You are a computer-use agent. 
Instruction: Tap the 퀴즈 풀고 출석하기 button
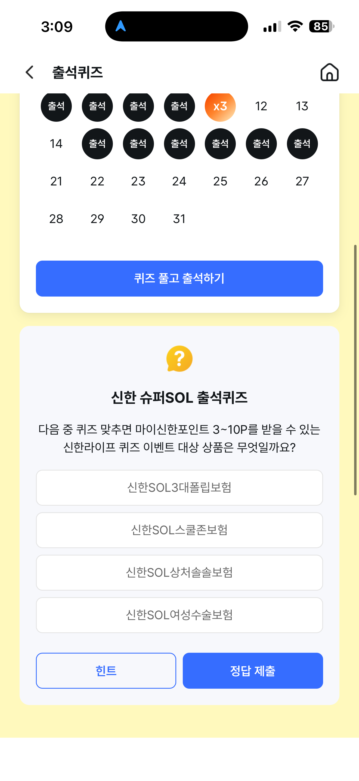(179, 278)
